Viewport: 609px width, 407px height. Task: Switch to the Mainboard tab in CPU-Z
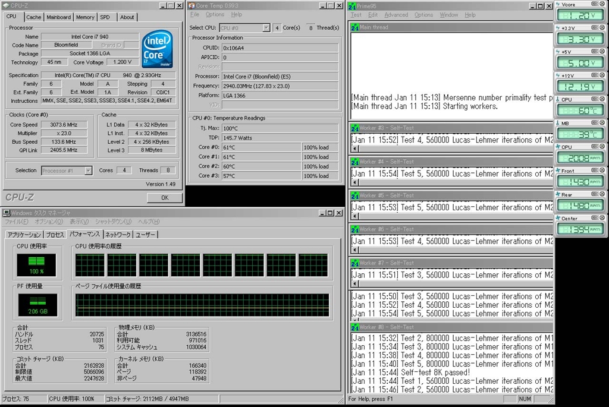58,17
